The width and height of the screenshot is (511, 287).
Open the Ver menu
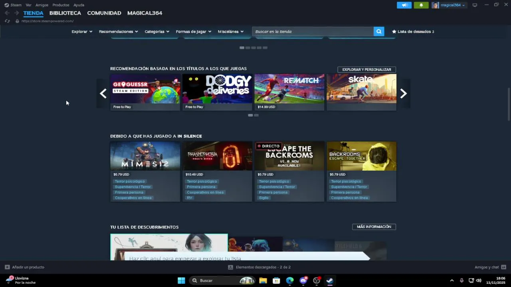28,5
